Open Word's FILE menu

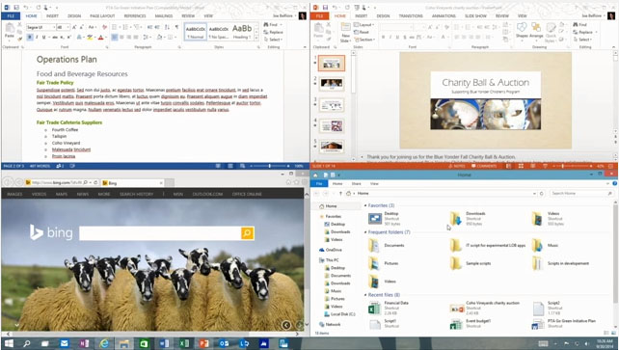pyautogui.click(x=11, y=16)
